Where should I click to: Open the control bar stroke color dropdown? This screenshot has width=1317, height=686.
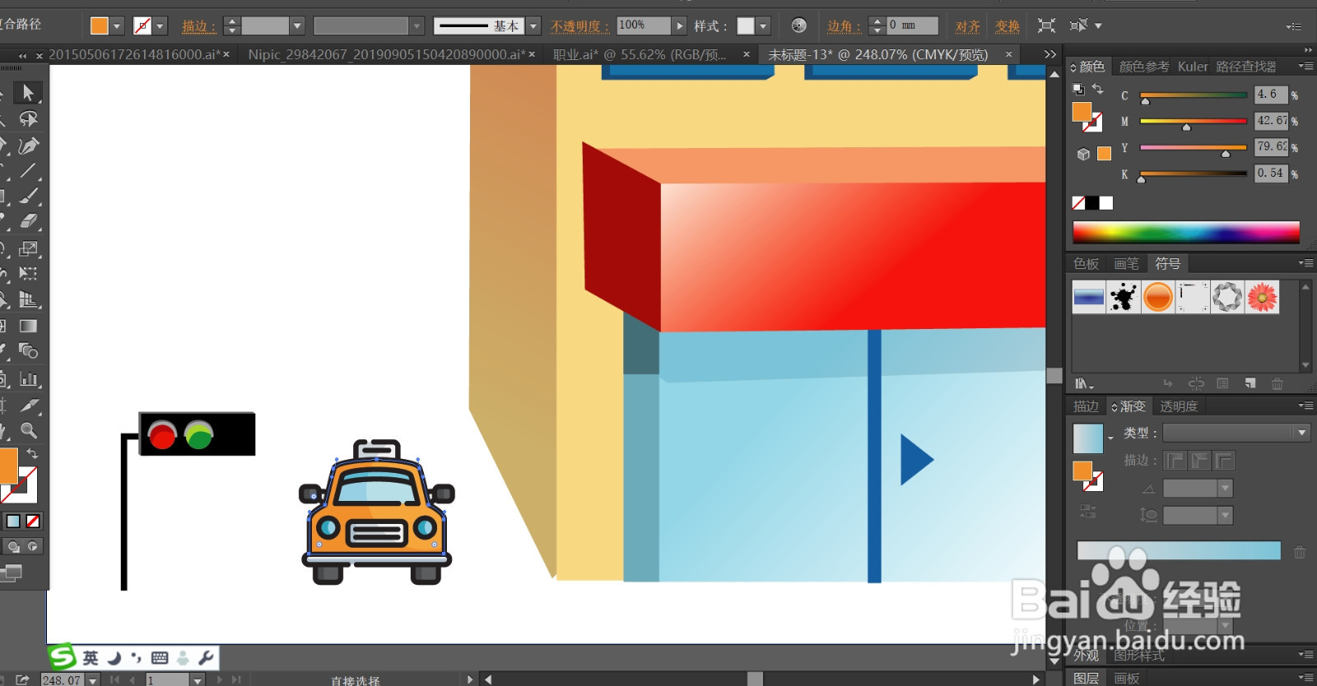[x=161, y=26]
